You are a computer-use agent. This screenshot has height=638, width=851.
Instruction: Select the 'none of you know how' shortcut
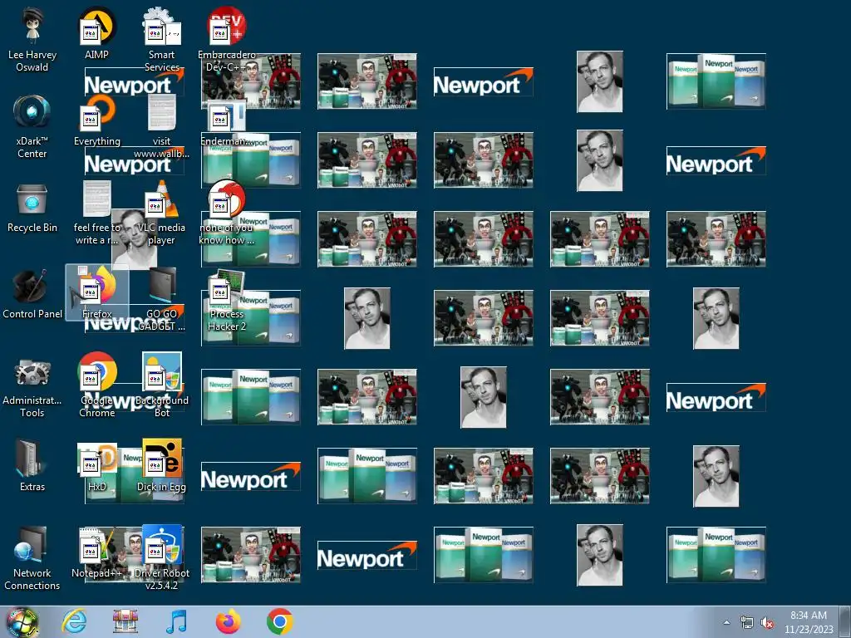(x=226, y=213)
